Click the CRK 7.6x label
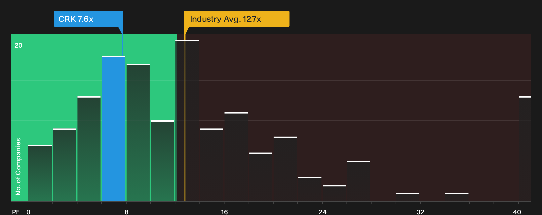Viewport: 542px width, 215px height. tap(88, 19)
